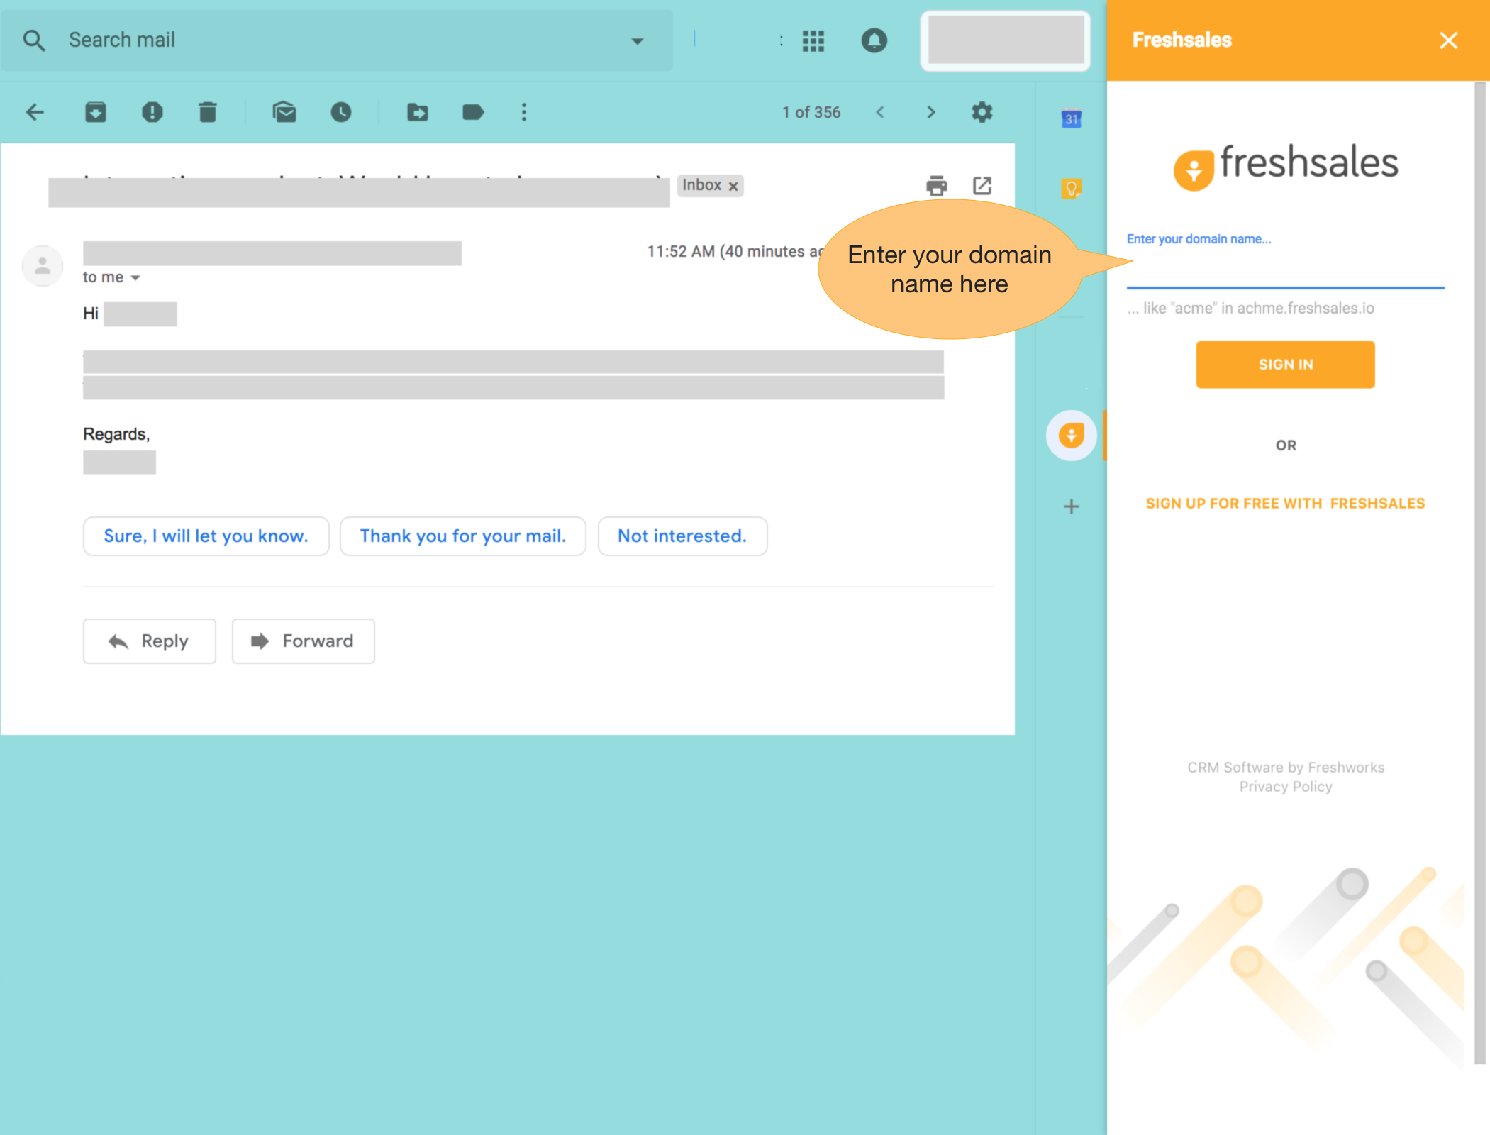Open the Privacy Policy link
Screen dimensions: 1490x1135
1285,787
